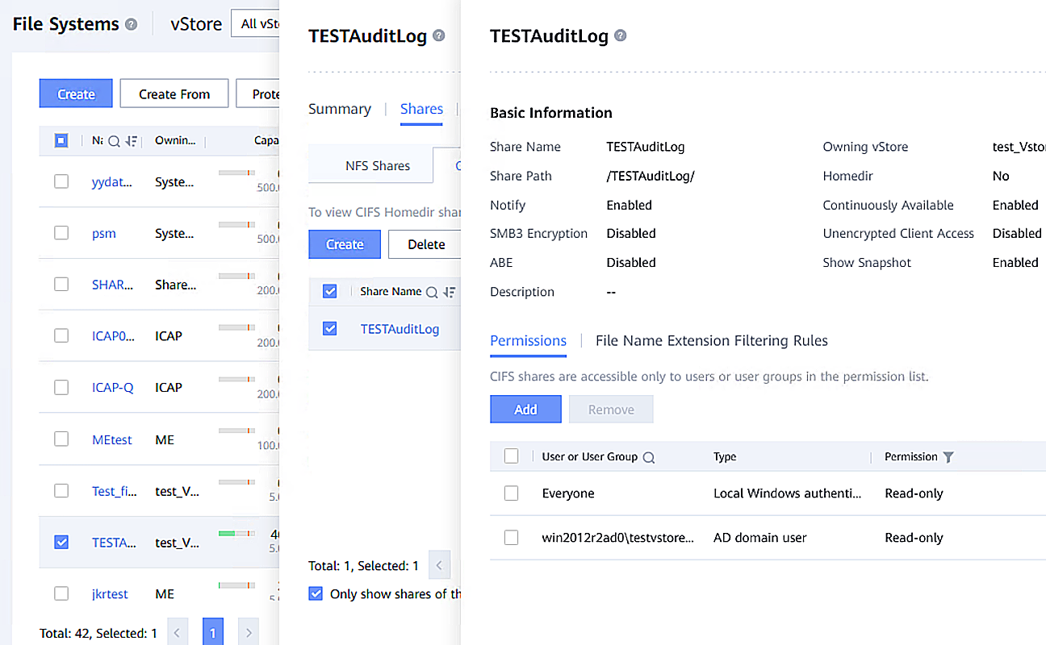The height and width of the screenshot is (645, 1046).
Task: Search within the User or User Group column
Action: 648,456
